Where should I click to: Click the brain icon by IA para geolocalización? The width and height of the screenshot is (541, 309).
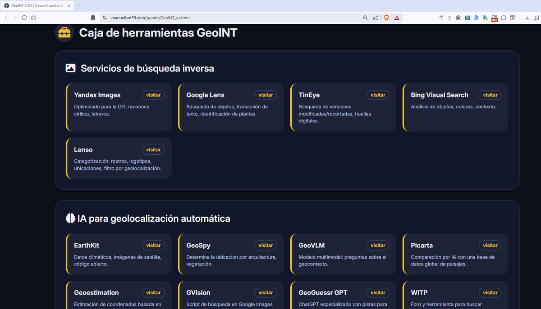(x=70, y=219)
